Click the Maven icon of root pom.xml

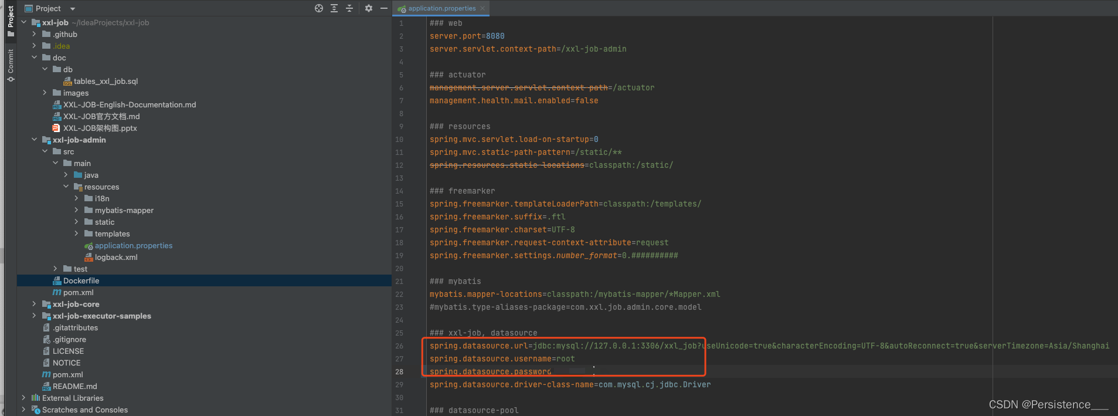point(46,374)
